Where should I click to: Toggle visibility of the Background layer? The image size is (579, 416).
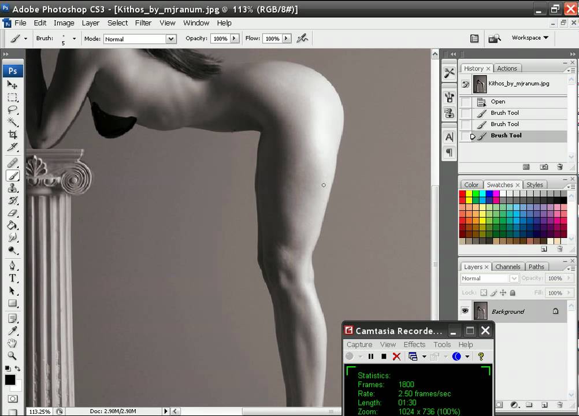pyautogui.click(x=466, y=311)
